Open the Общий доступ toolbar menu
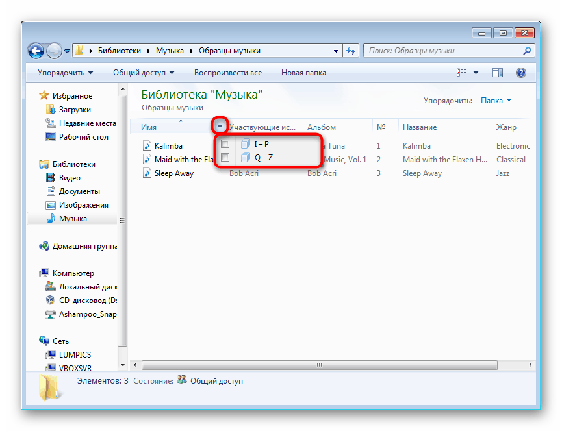 (144, 73)
